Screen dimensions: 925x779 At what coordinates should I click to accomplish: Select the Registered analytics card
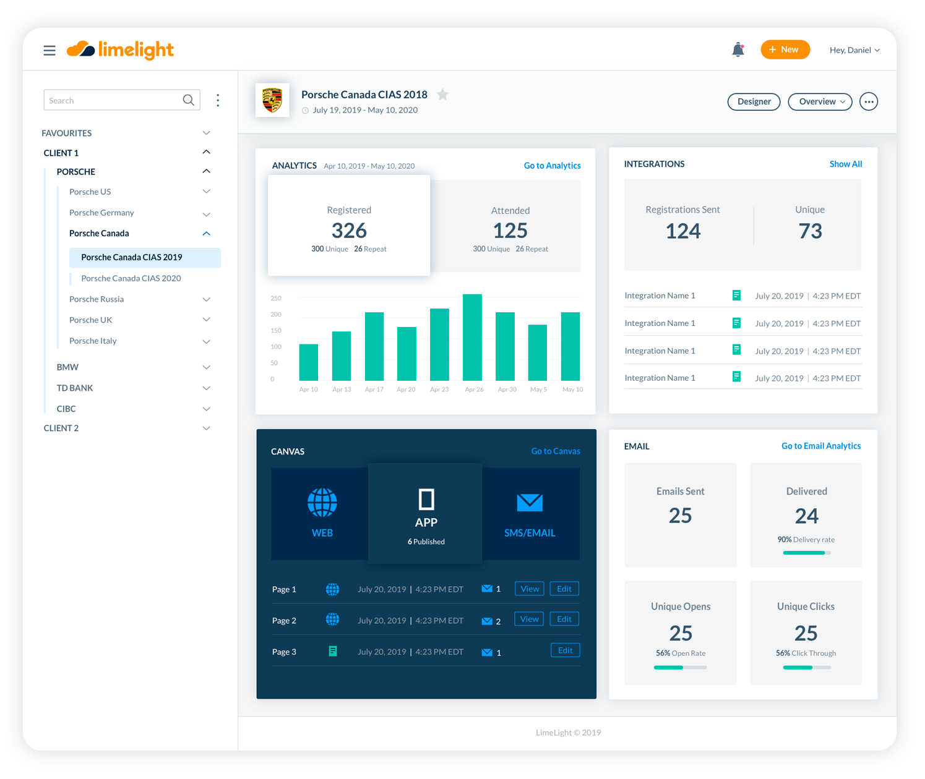click(x=349, y=226)
